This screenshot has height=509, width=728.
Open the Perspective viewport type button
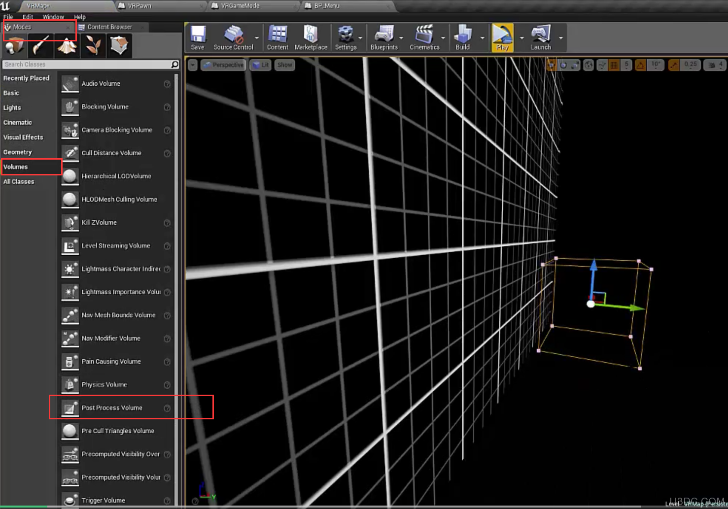coord(223,65)
